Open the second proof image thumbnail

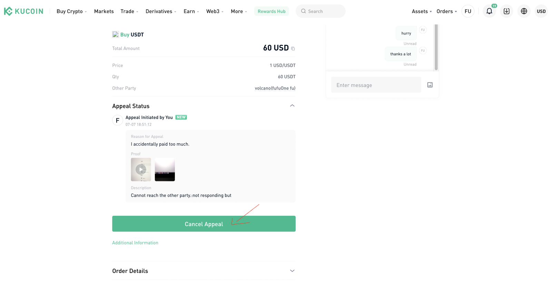165,170
